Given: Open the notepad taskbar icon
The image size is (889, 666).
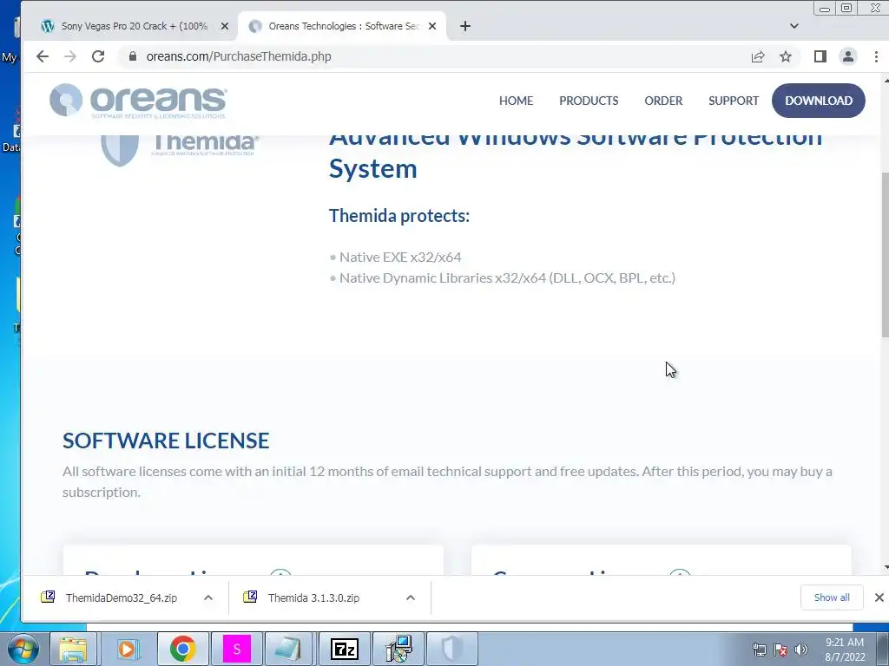Looking at the screenshot, I should pos(289,649).
